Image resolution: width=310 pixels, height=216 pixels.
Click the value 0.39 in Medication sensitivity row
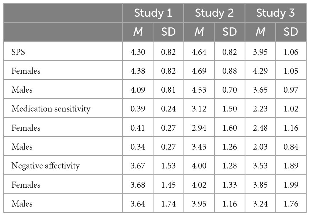[x=138, y=109]
